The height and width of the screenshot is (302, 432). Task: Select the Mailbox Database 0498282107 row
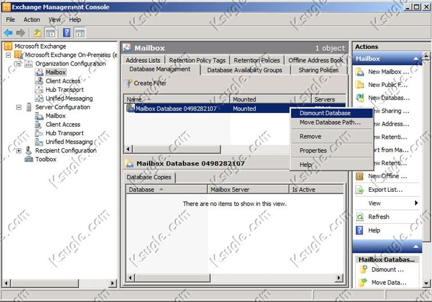click(x=208, y=108)
